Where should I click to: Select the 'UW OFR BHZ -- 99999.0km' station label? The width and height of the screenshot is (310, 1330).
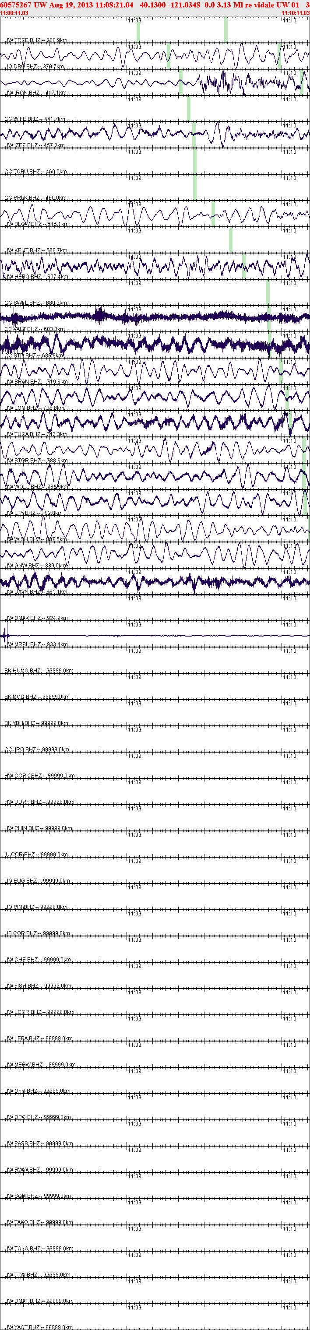[37, 1092]
